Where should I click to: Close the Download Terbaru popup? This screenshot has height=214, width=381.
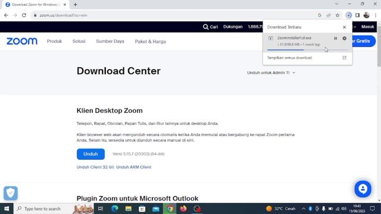(x=344, y=27)
